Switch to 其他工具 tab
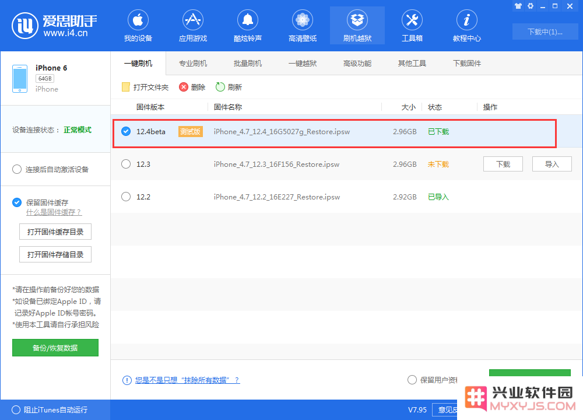 tap(412, 64)
